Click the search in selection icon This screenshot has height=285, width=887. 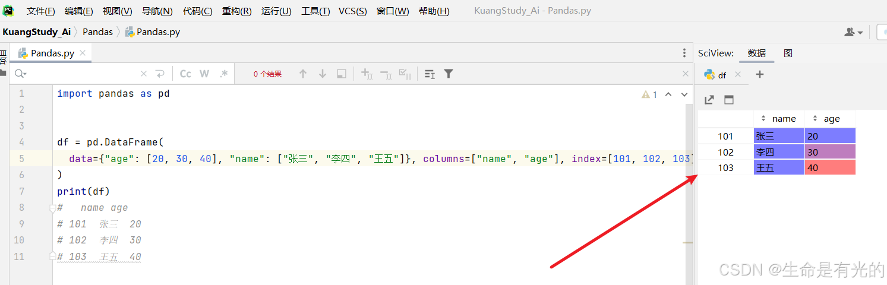[342, 74]
